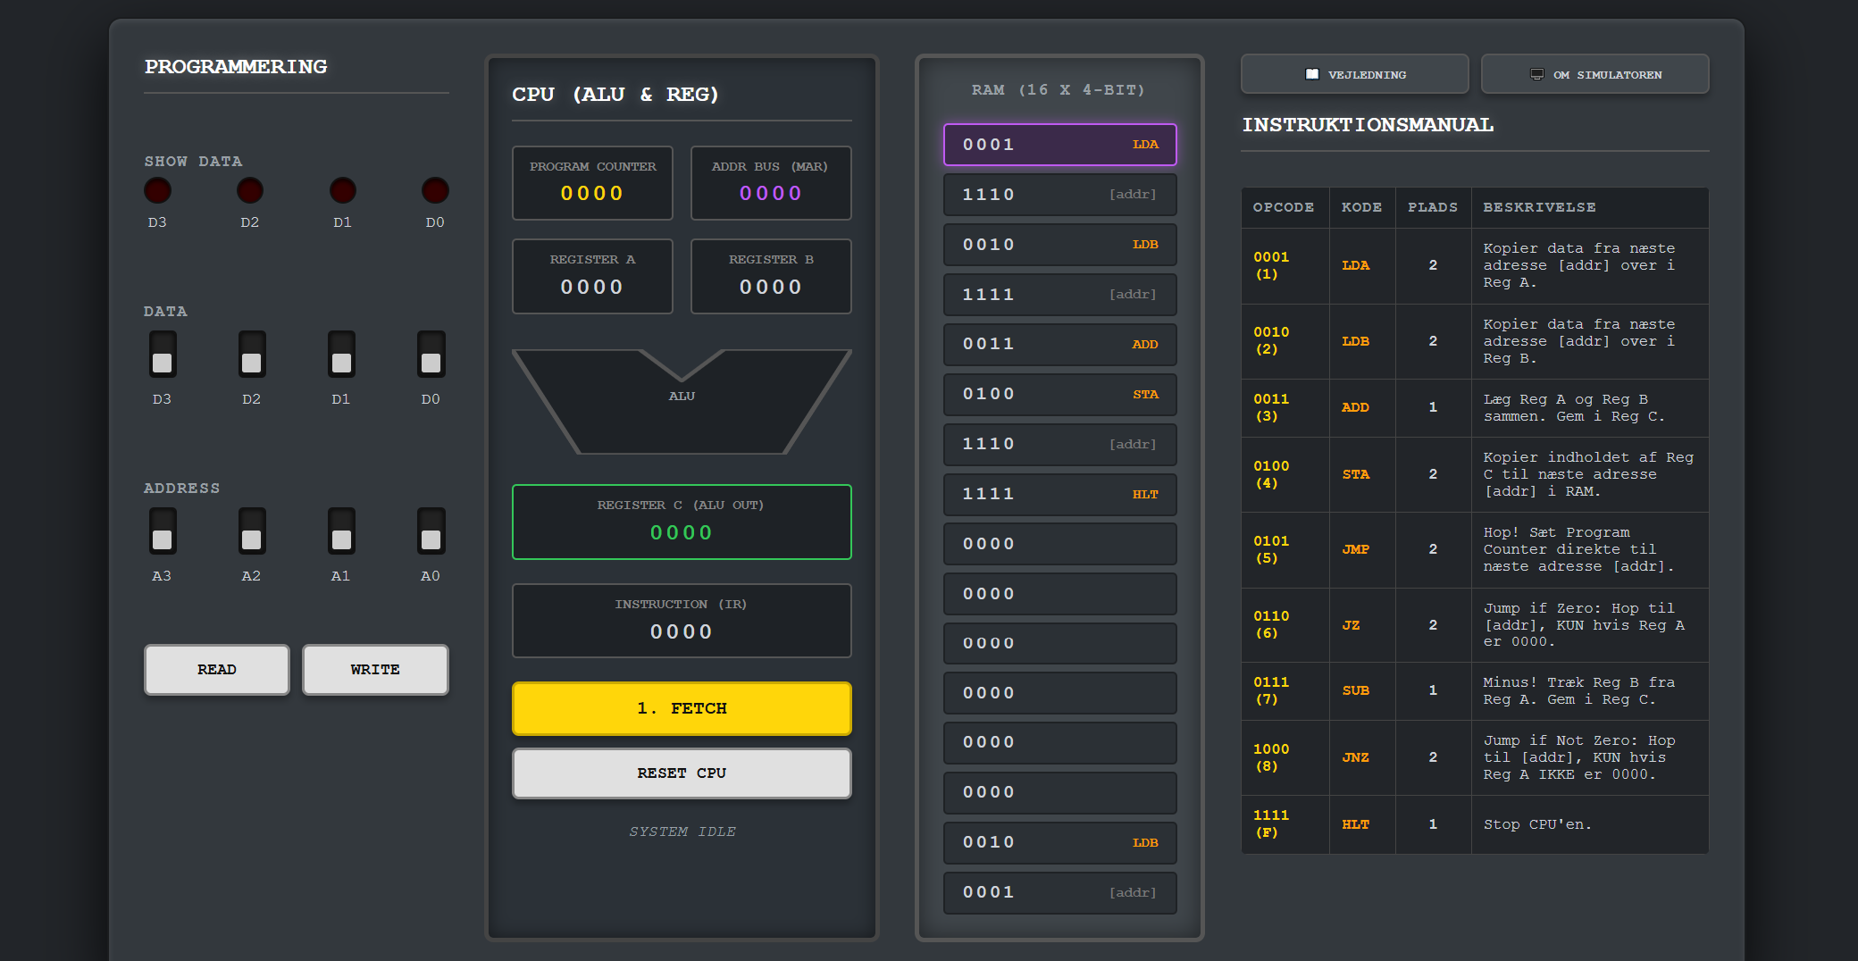Select RAM row 0010 LDB near the top

[x=1060, y=245]
